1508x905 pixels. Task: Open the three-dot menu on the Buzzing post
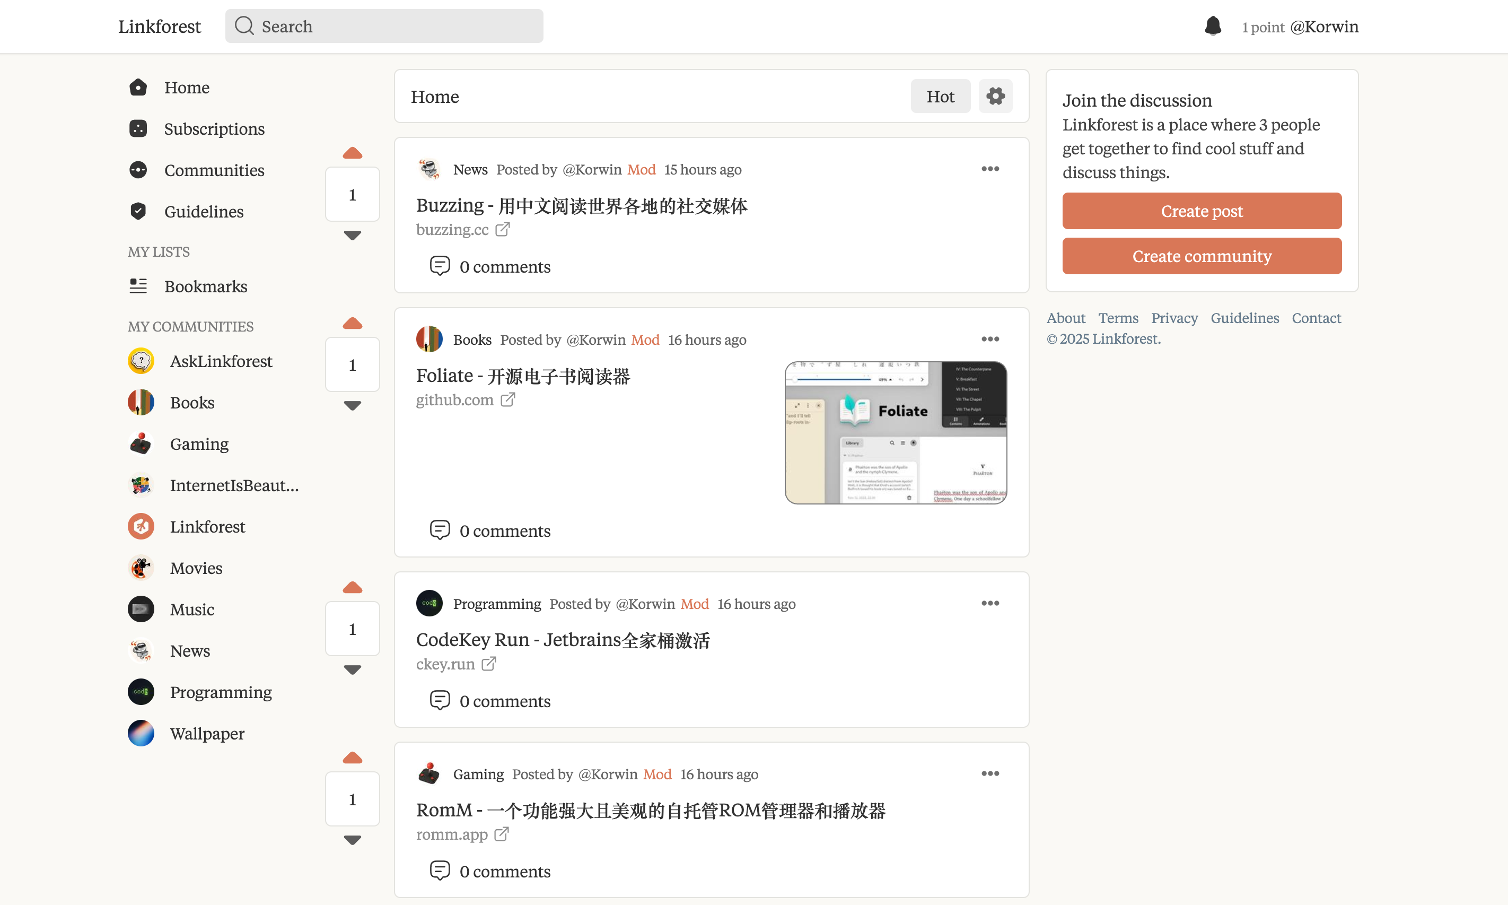990,169
